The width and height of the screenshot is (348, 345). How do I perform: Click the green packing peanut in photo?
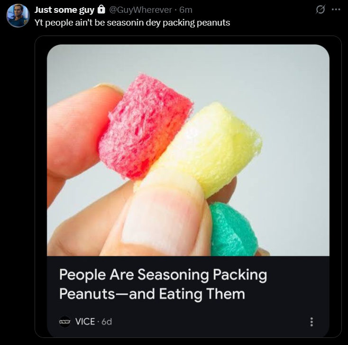point(233,231)
